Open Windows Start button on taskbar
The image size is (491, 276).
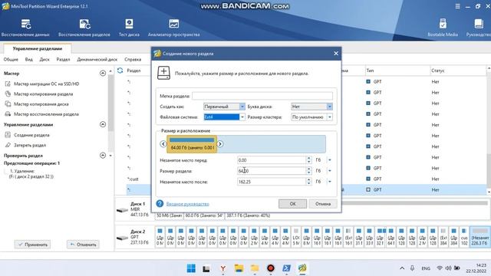tap(191, 268)
